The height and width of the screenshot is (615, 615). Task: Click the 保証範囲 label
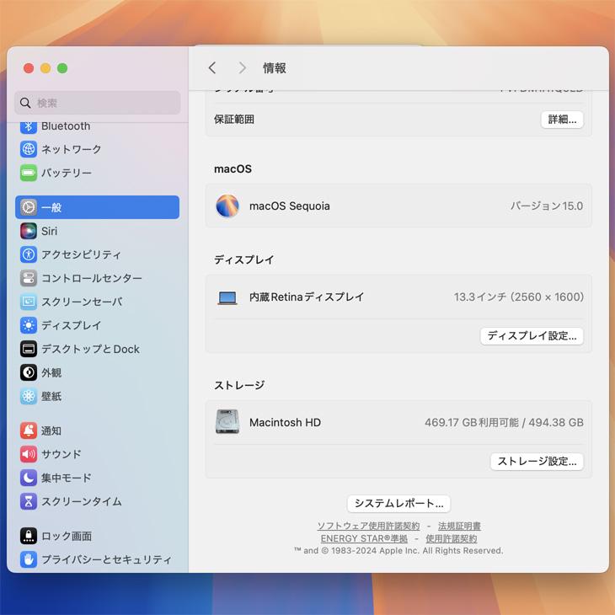[234, 120]
